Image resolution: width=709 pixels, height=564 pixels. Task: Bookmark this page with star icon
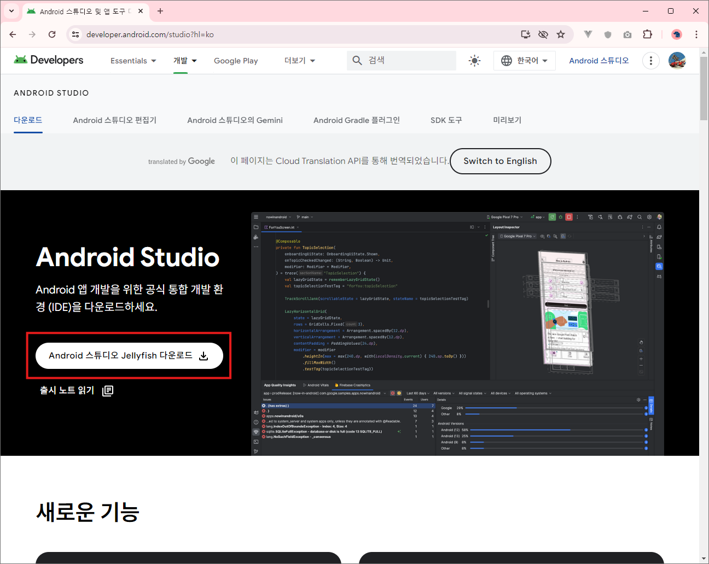coord(561,34)
